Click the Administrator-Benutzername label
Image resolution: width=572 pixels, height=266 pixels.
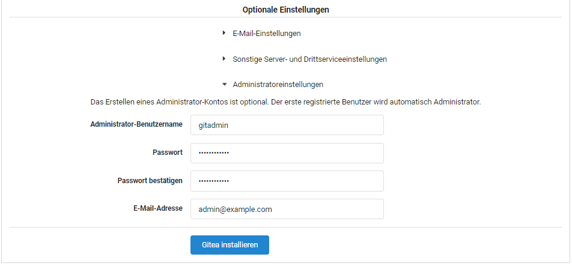click(x=136, y=124)
